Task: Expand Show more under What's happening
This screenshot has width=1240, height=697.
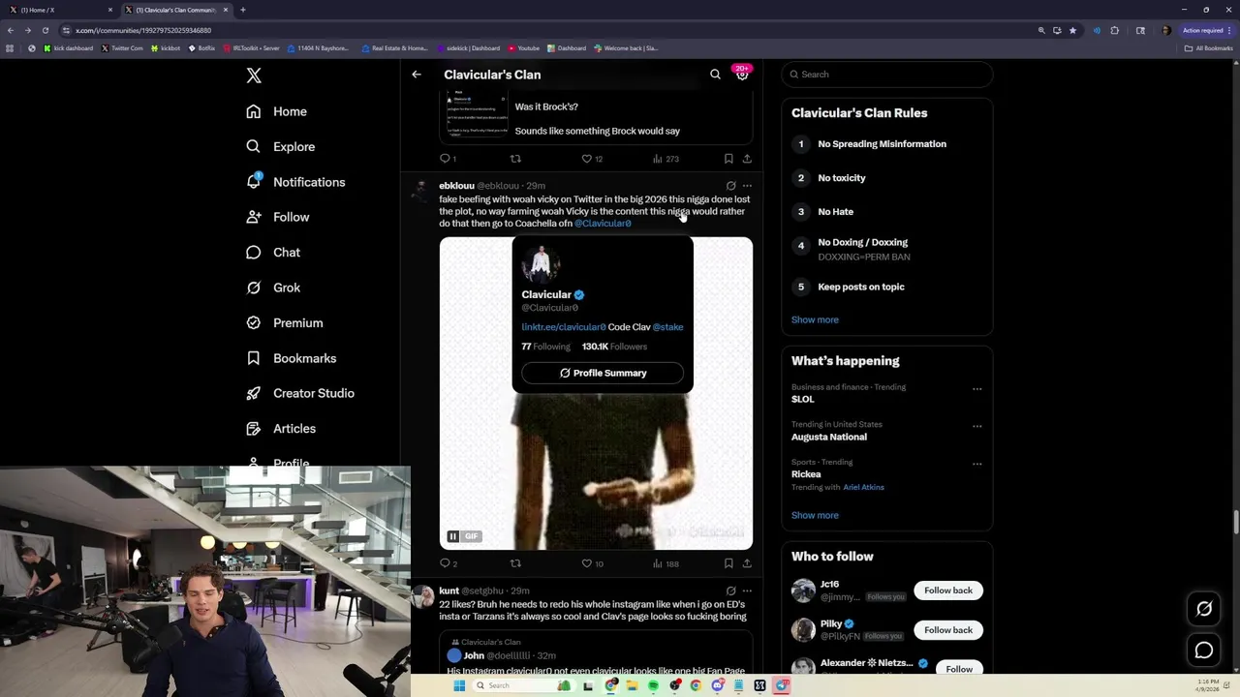Action: (x=815, y=515)
